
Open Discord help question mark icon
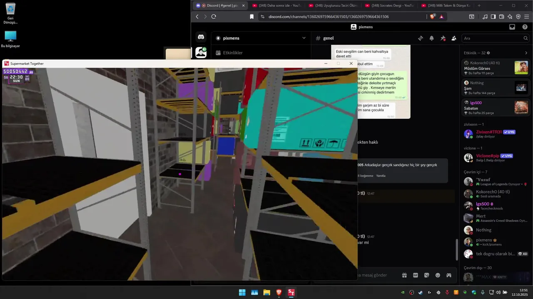pyautogui.click(x=525, y=27)
